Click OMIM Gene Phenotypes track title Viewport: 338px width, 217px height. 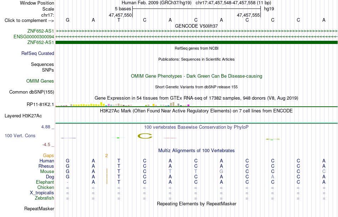(x=197, y=76)
